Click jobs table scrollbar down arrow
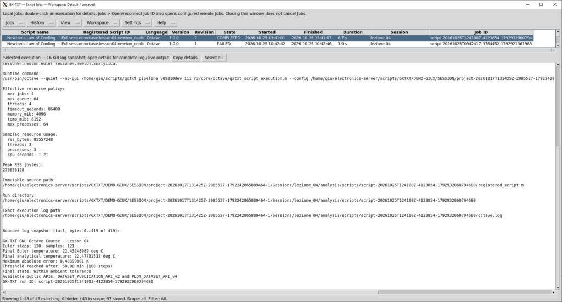 [558, 45]
